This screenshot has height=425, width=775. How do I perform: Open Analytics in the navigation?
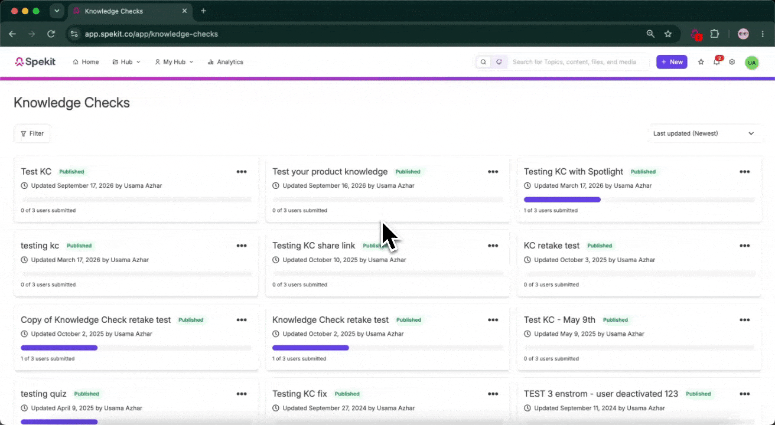point(225,62)
